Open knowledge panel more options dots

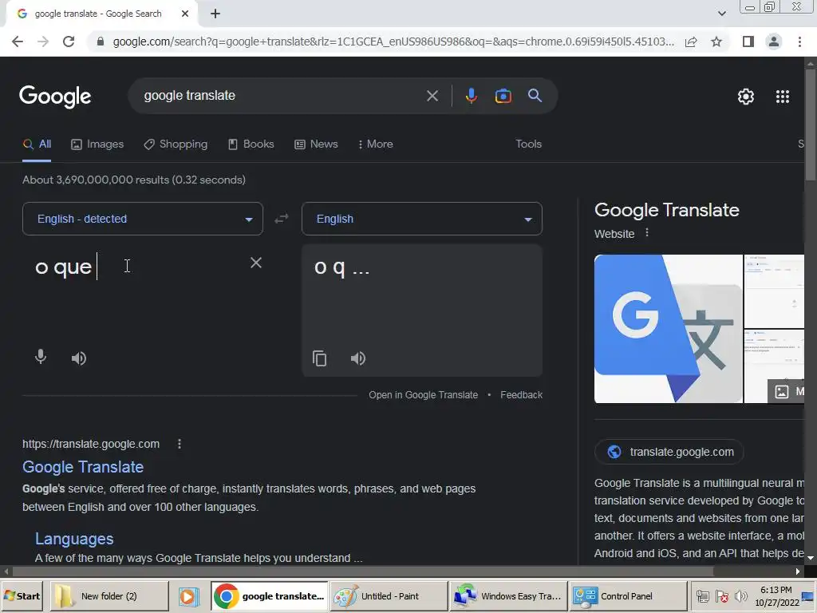coord(647,232)
